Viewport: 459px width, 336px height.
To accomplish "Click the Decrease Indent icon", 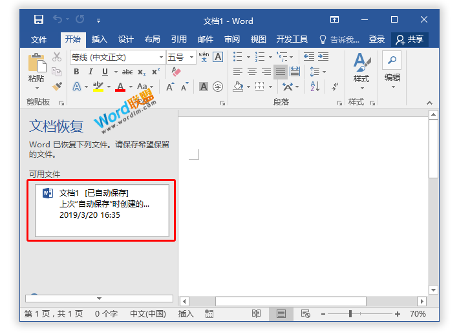I will (309, 57).
